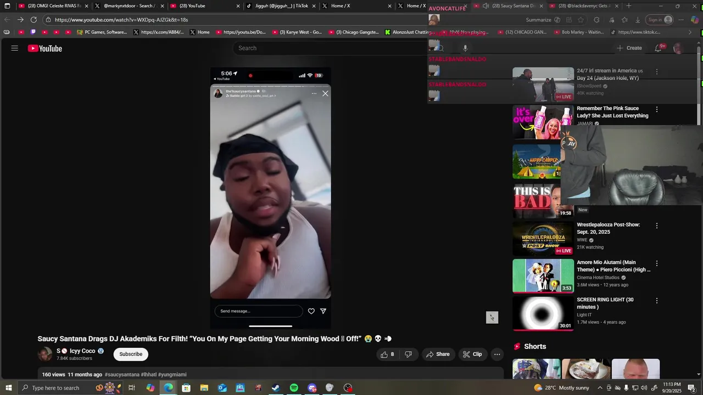Open Icyy Coco channel avatar
The image size is (703, 395).
(x=45, y=354)
